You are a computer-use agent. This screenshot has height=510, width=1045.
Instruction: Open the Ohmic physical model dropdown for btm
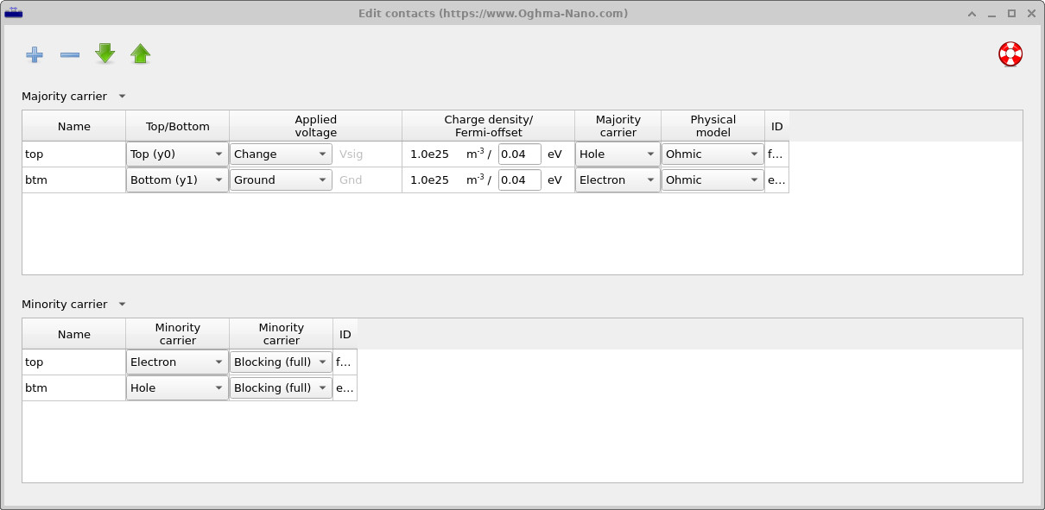click(712, 180)
